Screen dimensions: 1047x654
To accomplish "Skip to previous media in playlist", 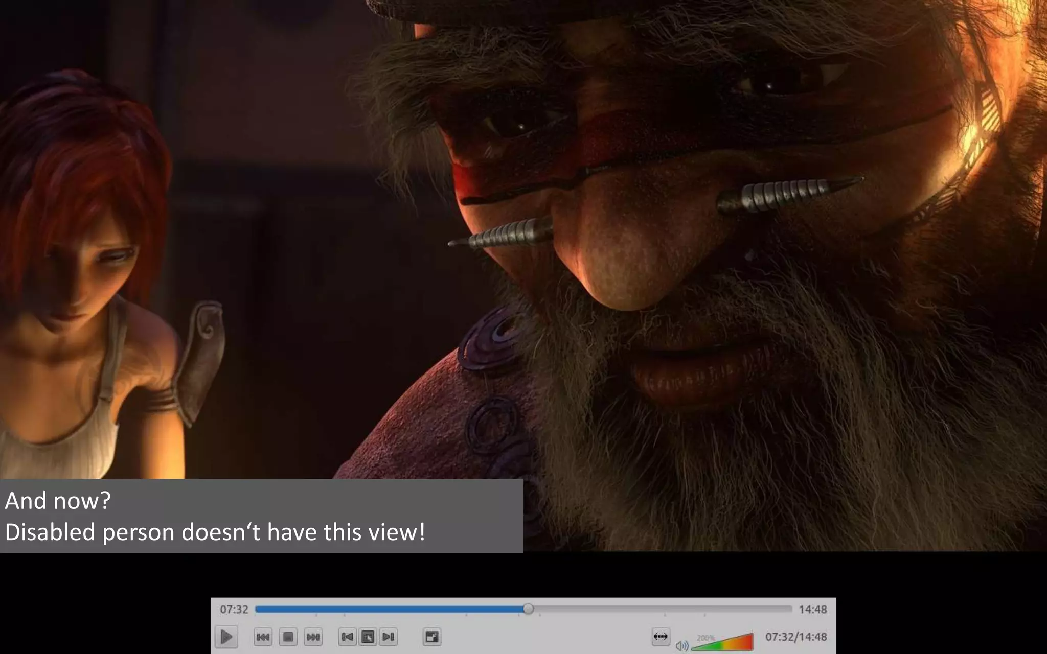I will pyautogui.click(x=263, y=637).
